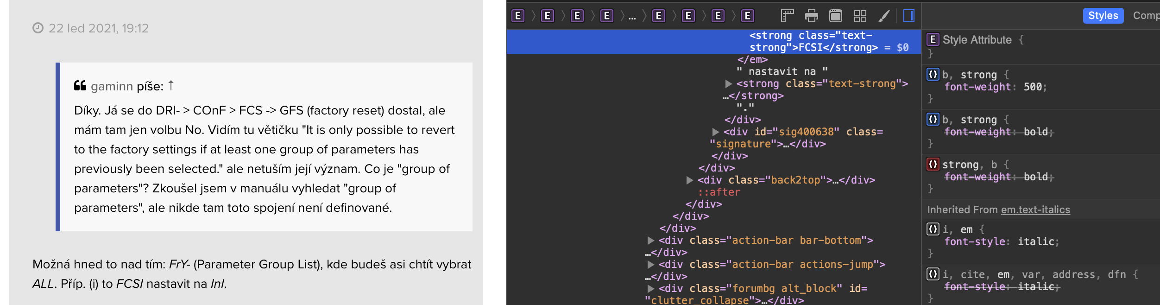
Task: Hide the details sidebar using blue panel toggle
Action: click(x=908, y=16)
